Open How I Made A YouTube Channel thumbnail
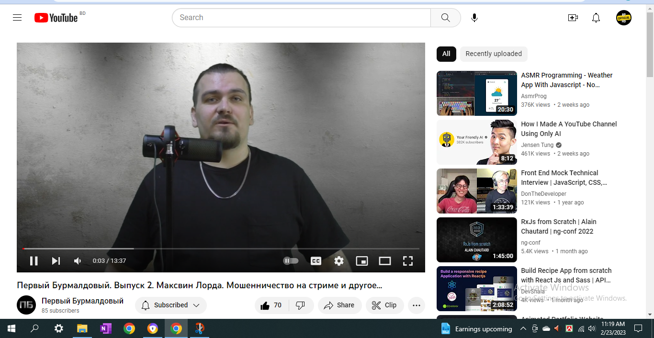 point(477,142)
